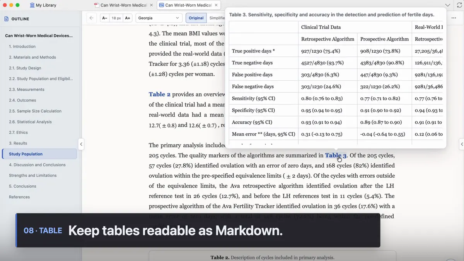Expand the right side panel arrow
The height and width of the screenshot is (261, 464).
pyautogui.click(x=462, y=144)
